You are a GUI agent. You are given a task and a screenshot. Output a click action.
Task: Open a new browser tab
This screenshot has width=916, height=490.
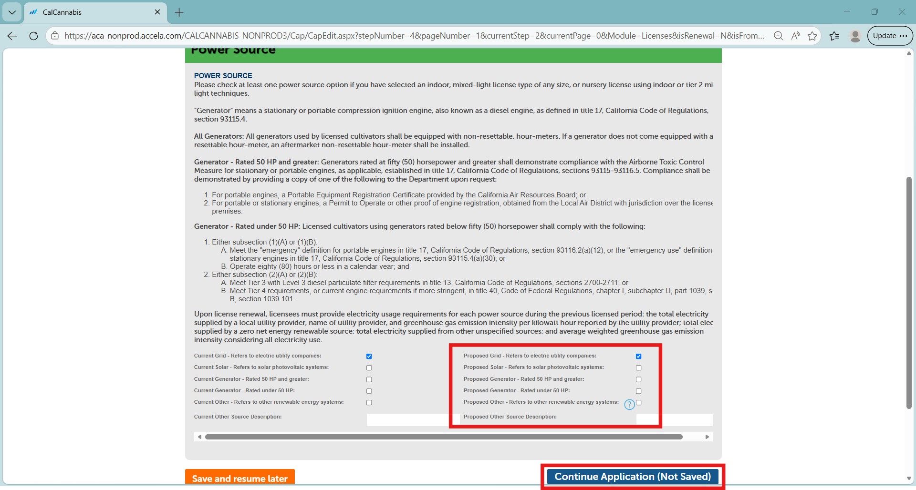point(179,12)
